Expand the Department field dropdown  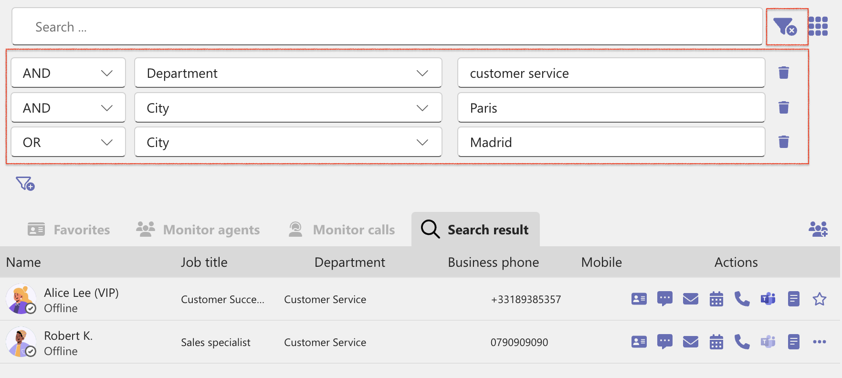click(x=288, y=73)
